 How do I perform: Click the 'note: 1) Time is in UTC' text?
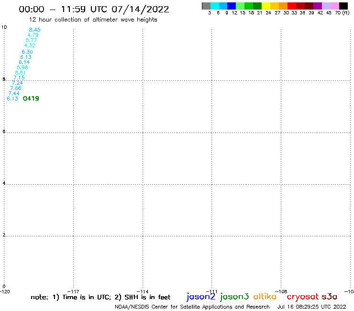click(x=71, y=297)
